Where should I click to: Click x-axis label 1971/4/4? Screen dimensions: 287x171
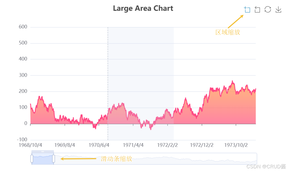coord(133,145)
